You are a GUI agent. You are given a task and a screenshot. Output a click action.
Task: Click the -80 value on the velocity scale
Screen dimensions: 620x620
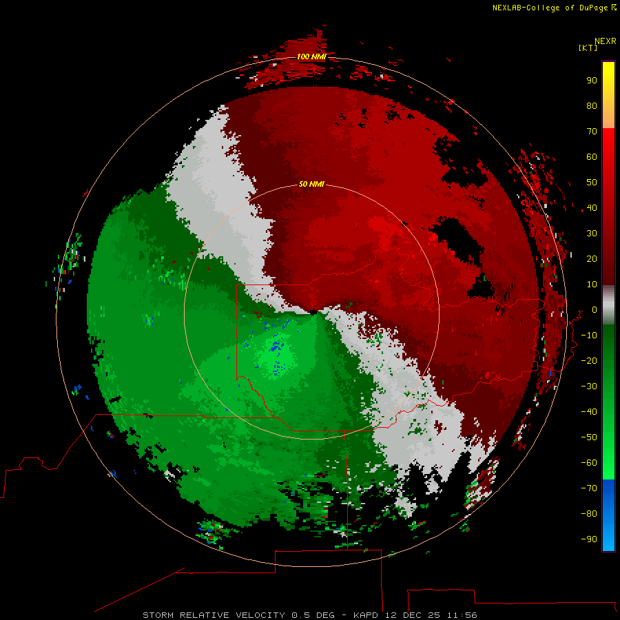(589, 514)
